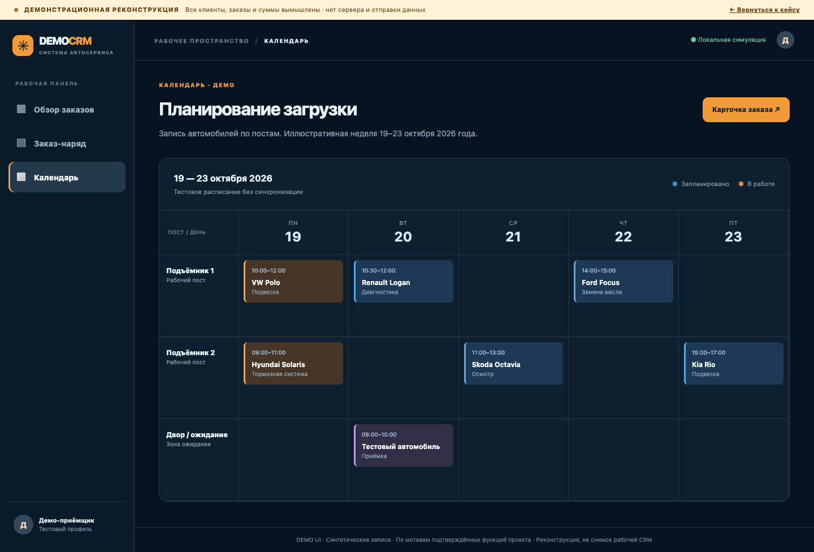Viewport: 814px width, 552px height.
Task: Click the Демо-приёмщик profile avatar in sidebar
Action: click(x=23, y=525)
